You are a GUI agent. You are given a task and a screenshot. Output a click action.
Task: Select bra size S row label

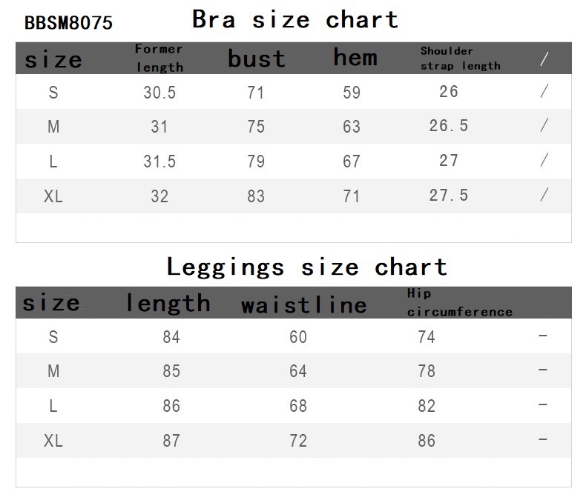pyautogui.click(x=53, y=92)
